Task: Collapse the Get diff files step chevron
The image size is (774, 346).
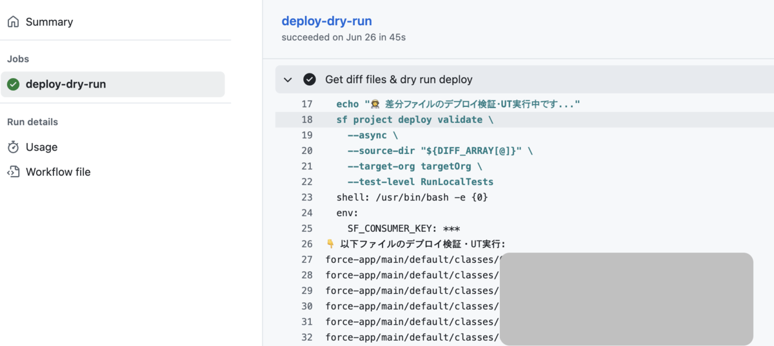Action: (x=288, y=80)
